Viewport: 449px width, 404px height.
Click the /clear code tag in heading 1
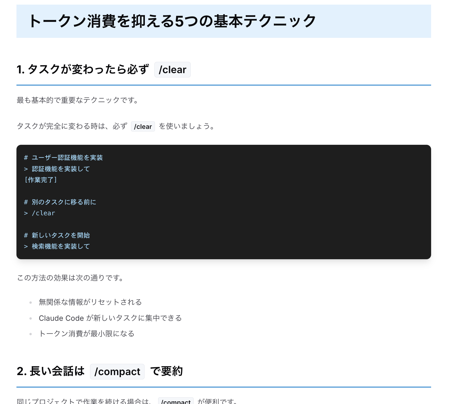[173, 70]
